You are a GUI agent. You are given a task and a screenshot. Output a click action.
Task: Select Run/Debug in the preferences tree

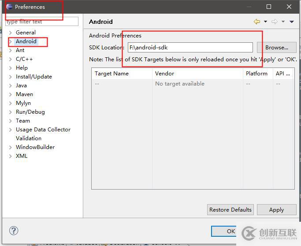tap(30, 112)
